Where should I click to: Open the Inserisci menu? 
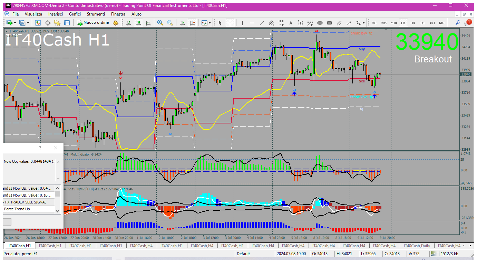[56, 14]
